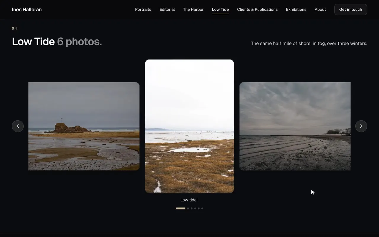
Task: Open the rocky islet photo on the left
Action: (84, 126)
